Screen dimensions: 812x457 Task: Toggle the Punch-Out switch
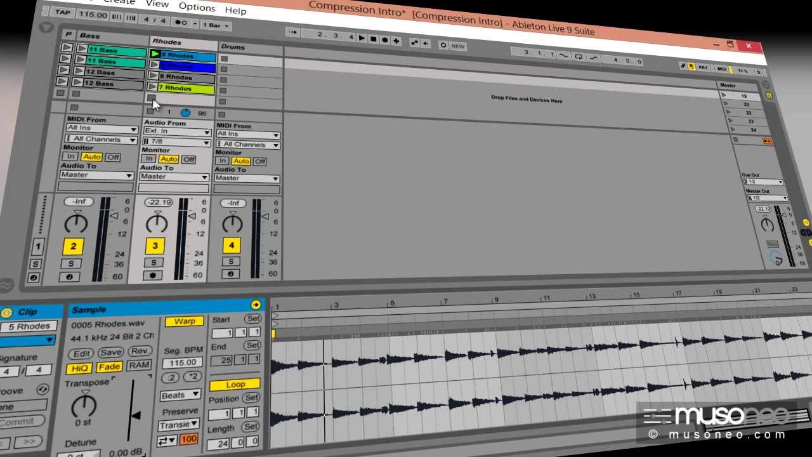(x=593, y=58)
